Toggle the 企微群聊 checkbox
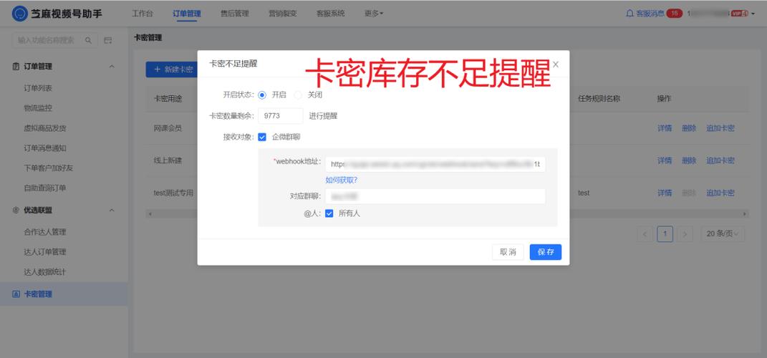Screen dimensions: 767x358 pyautogui.click(x=262, y=137)
